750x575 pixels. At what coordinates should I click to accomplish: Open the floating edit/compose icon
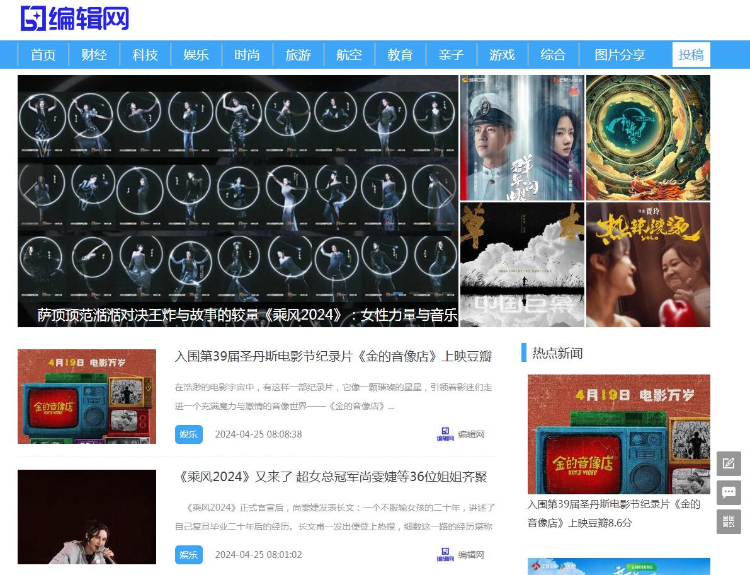[729, 463]
